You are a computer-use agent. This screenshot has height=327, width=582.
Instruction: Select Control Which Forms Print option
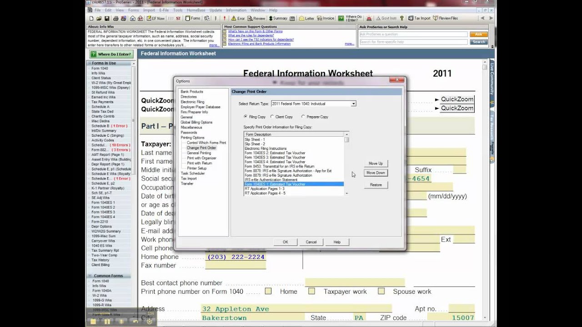pyautogui.click(x=206, y=143)
